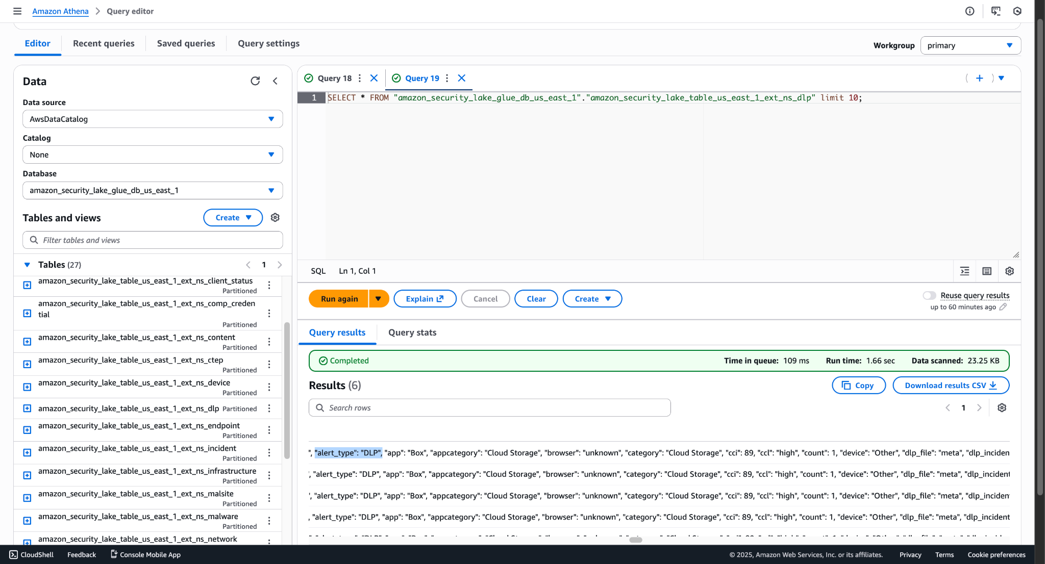Screen dimensions: 1045x564
Task: Open the Database dropdown
Action: click(x=153, y=190)
